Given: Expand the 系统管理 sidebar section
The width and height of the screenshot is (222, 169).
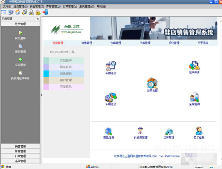Looking at the screenshot, I should click(x=20, y=161).
